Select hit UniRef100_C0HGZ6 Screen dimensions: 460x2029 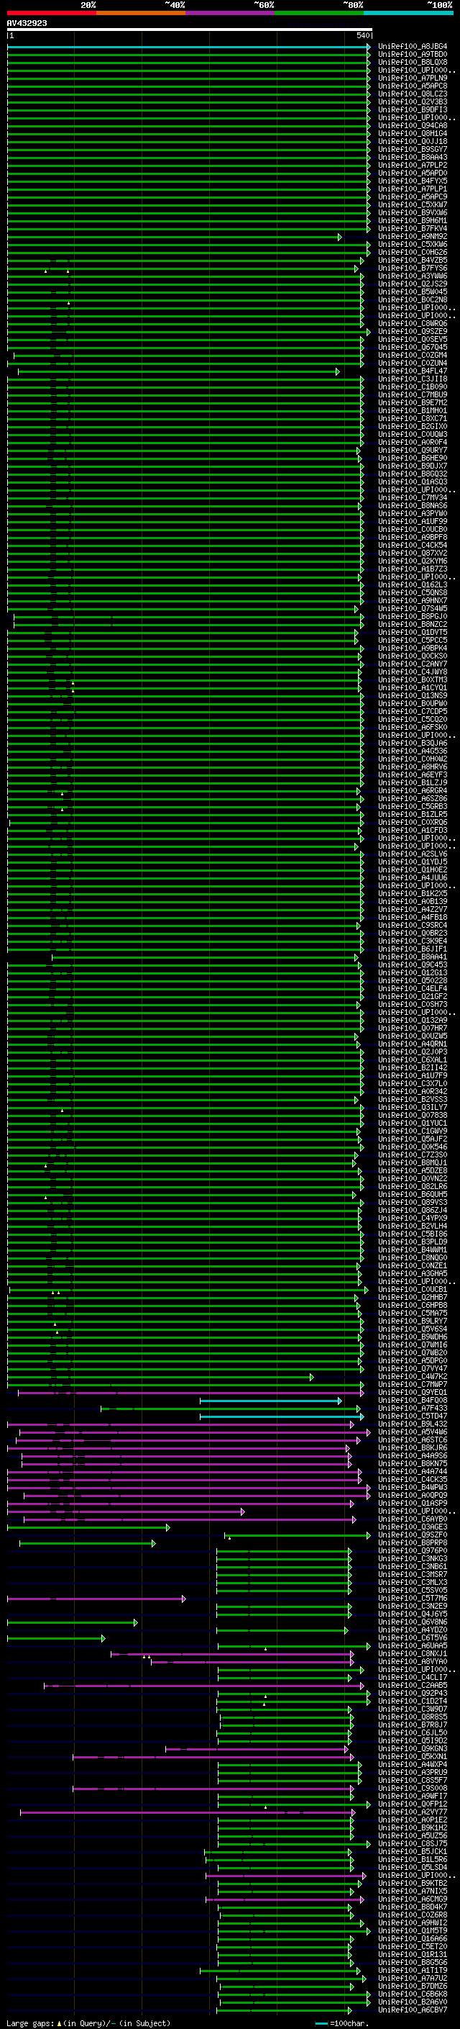point(413,252)
